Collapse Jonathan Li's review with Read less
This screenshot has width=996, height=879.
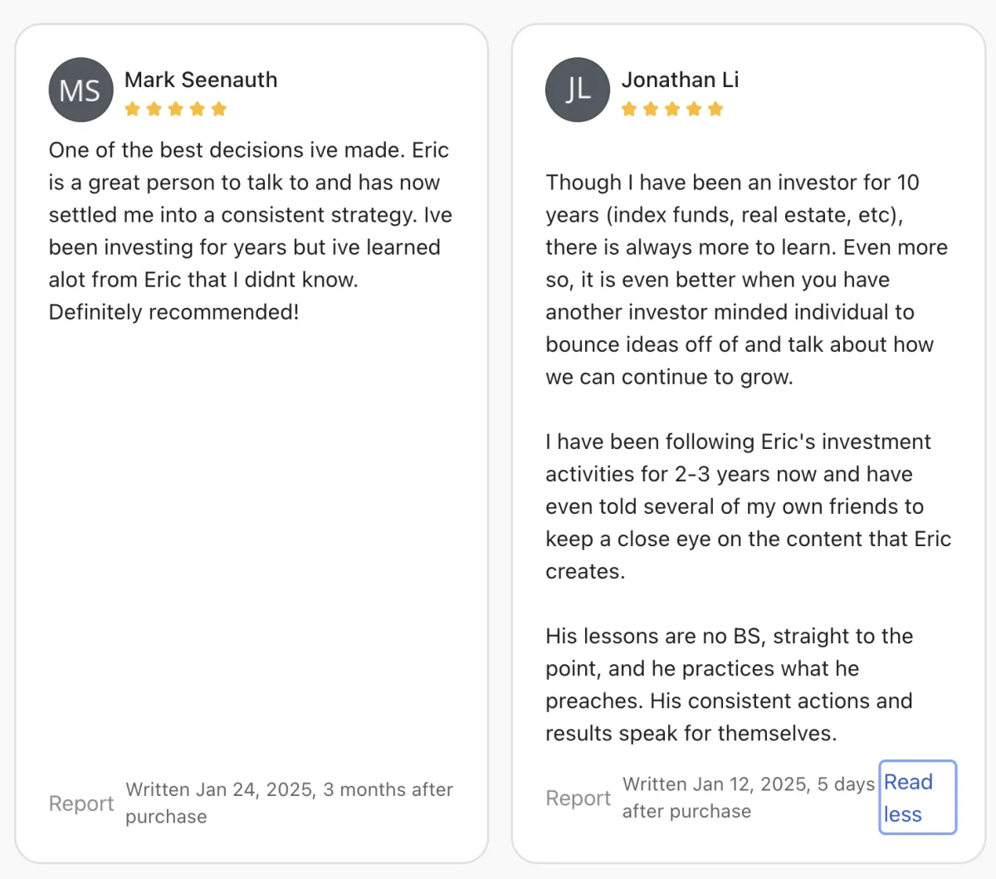point(917,798)
